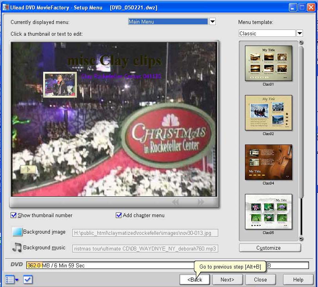Click the Customize button
318x287 pixels.
[270, 248]
